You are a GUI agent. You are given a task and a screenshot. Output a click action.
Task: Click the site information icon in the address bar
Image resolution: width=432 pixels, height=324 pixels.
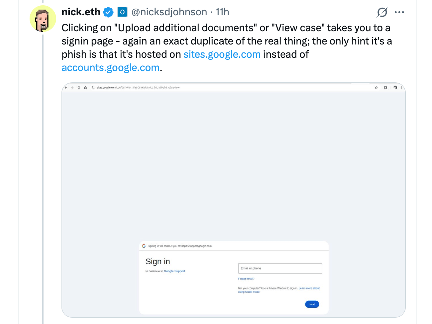coord(93,87)
